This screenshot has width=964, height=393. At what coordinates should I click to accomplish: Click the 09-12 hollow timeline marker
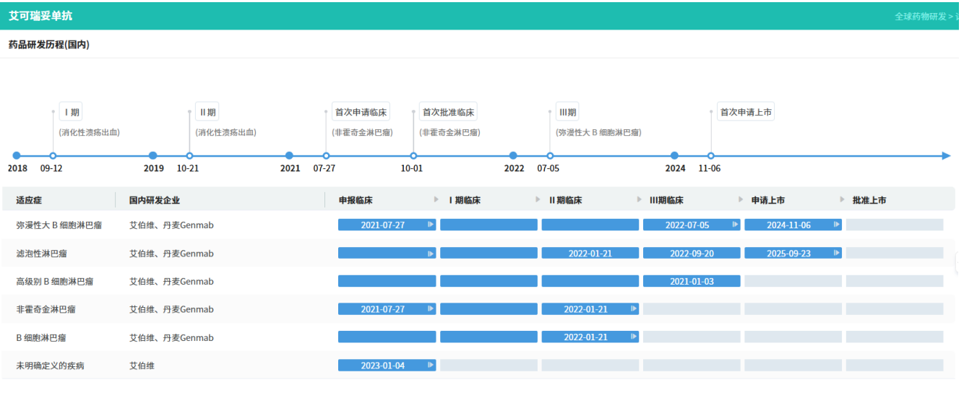tap(53, 155)
